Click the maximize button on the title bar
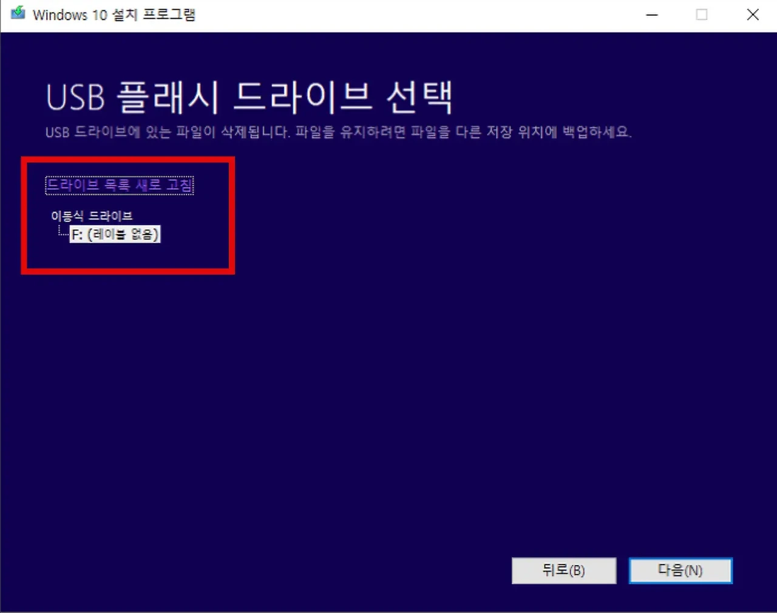Image resolution: width=777 pixels, height=613 pixels. pyautogui.click(x=702, y=14)
